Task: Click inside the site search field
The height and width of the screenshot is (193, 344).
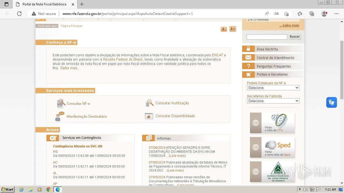Action: pos(267,37)
